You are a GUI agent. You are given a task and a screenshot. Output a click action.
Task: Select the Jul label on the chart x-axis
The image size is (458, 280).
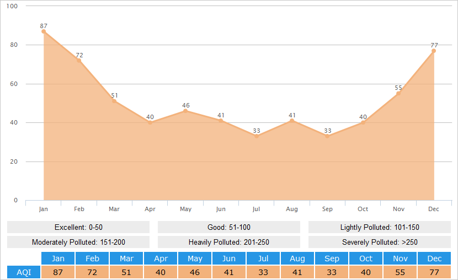pos(256,209)
